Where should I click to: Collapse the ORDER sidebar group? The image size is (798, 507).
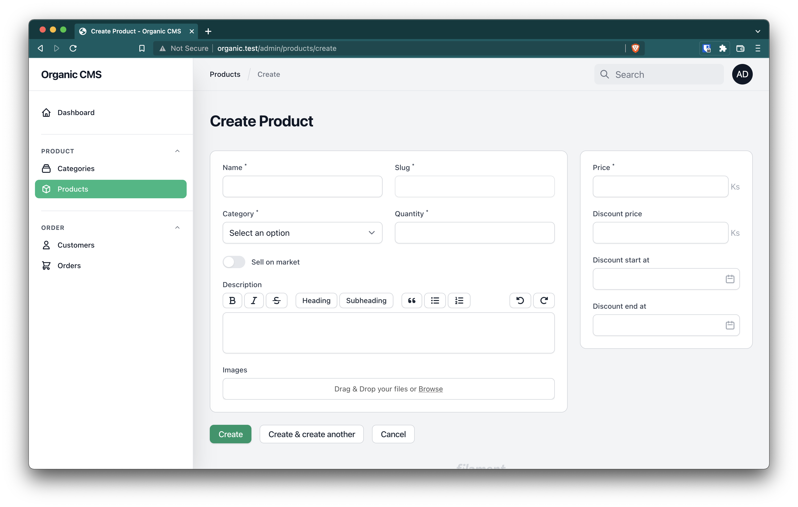coord(177,228)
